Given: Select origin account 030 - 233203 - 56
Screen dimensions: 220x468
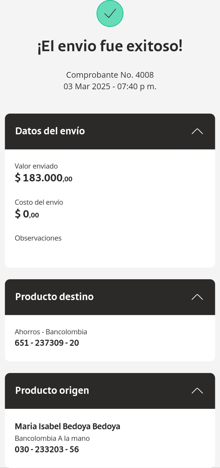Looking at the screenshot, I should click(47, 449).
